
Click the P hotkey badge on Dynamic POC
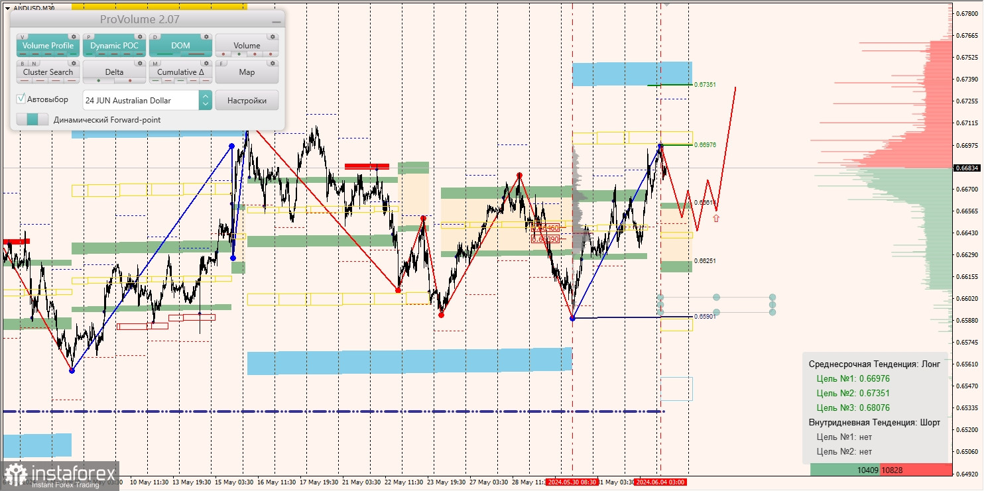(90, 37)
